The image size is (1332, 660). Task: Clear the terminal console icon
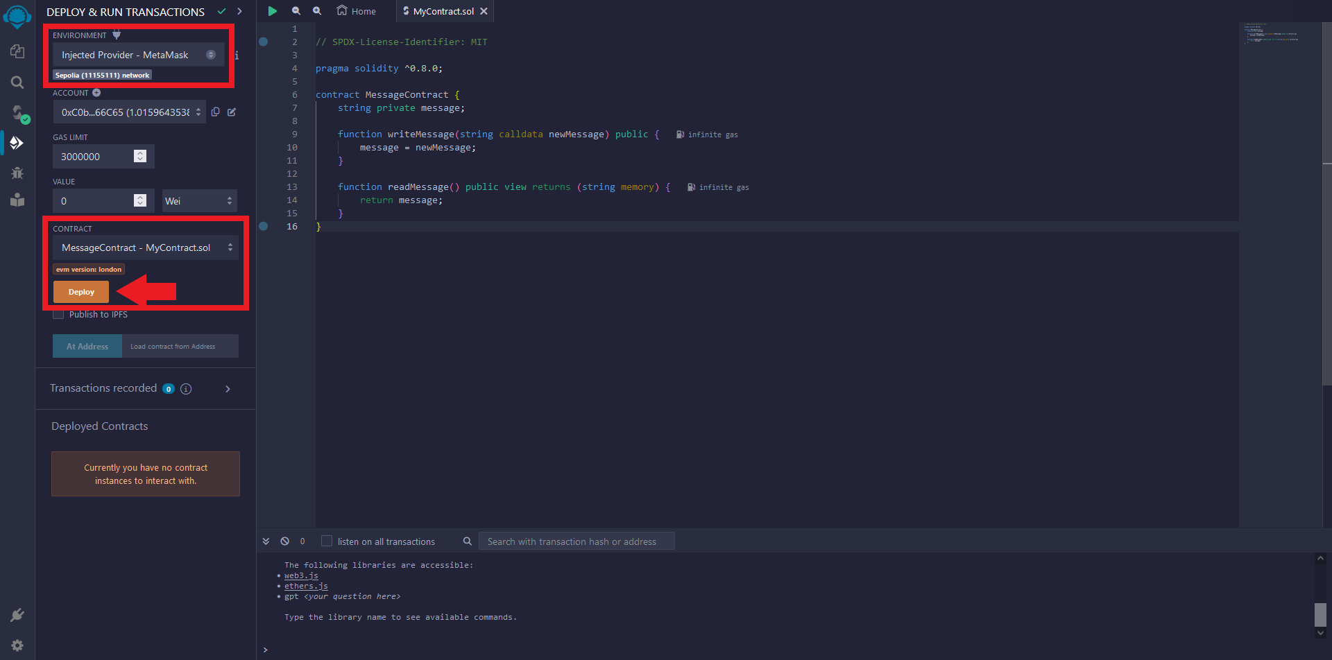coord(284,541)
